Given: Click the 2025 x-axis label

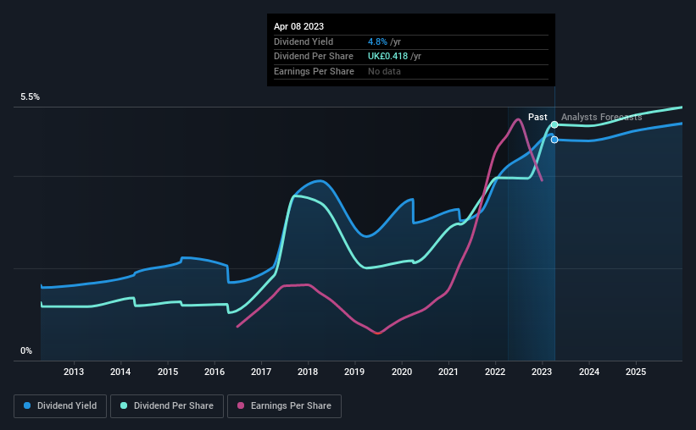Looking at the screenshot, I should pyautogui.click(x=636, y=372).
